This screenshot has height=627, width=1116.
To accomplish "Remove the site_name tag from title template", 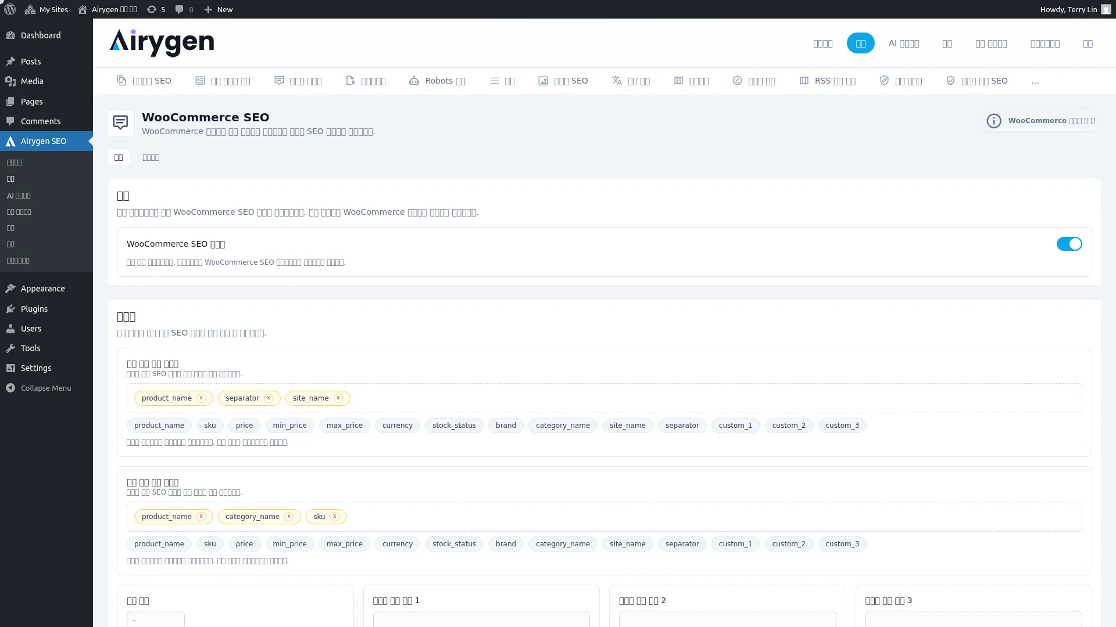I will click(338, 398).
